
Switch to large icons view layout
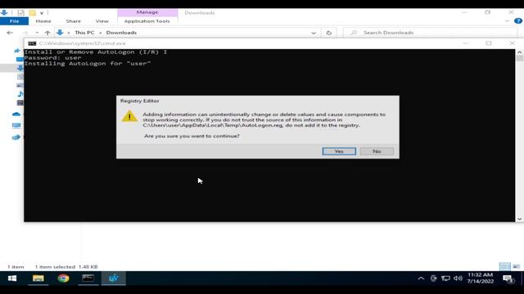click(517, 267)
